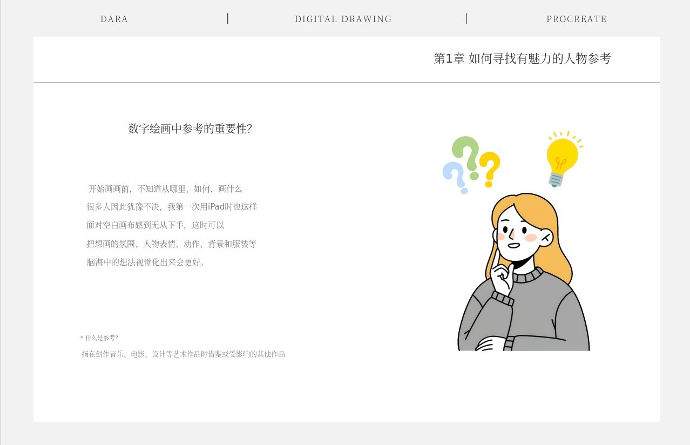The image size is (690, 445).
Task: Select the DIGITAL DRAWING header label
Action: 343,19
